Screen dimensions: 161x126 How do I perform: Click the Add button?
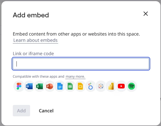(21, 111)
